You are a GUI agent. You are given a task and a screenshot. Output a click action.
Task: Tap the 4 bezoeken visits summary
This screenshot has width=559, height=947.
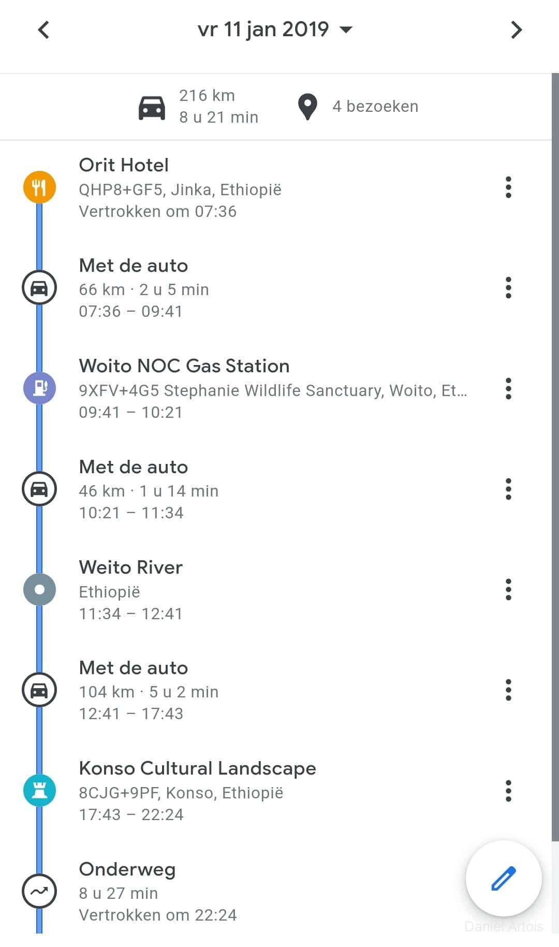pos(358,106)
